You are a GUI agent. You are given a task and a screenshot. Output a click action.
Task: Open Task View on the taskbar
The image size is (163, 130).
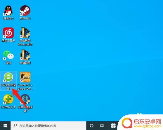[x=102, y=126]
